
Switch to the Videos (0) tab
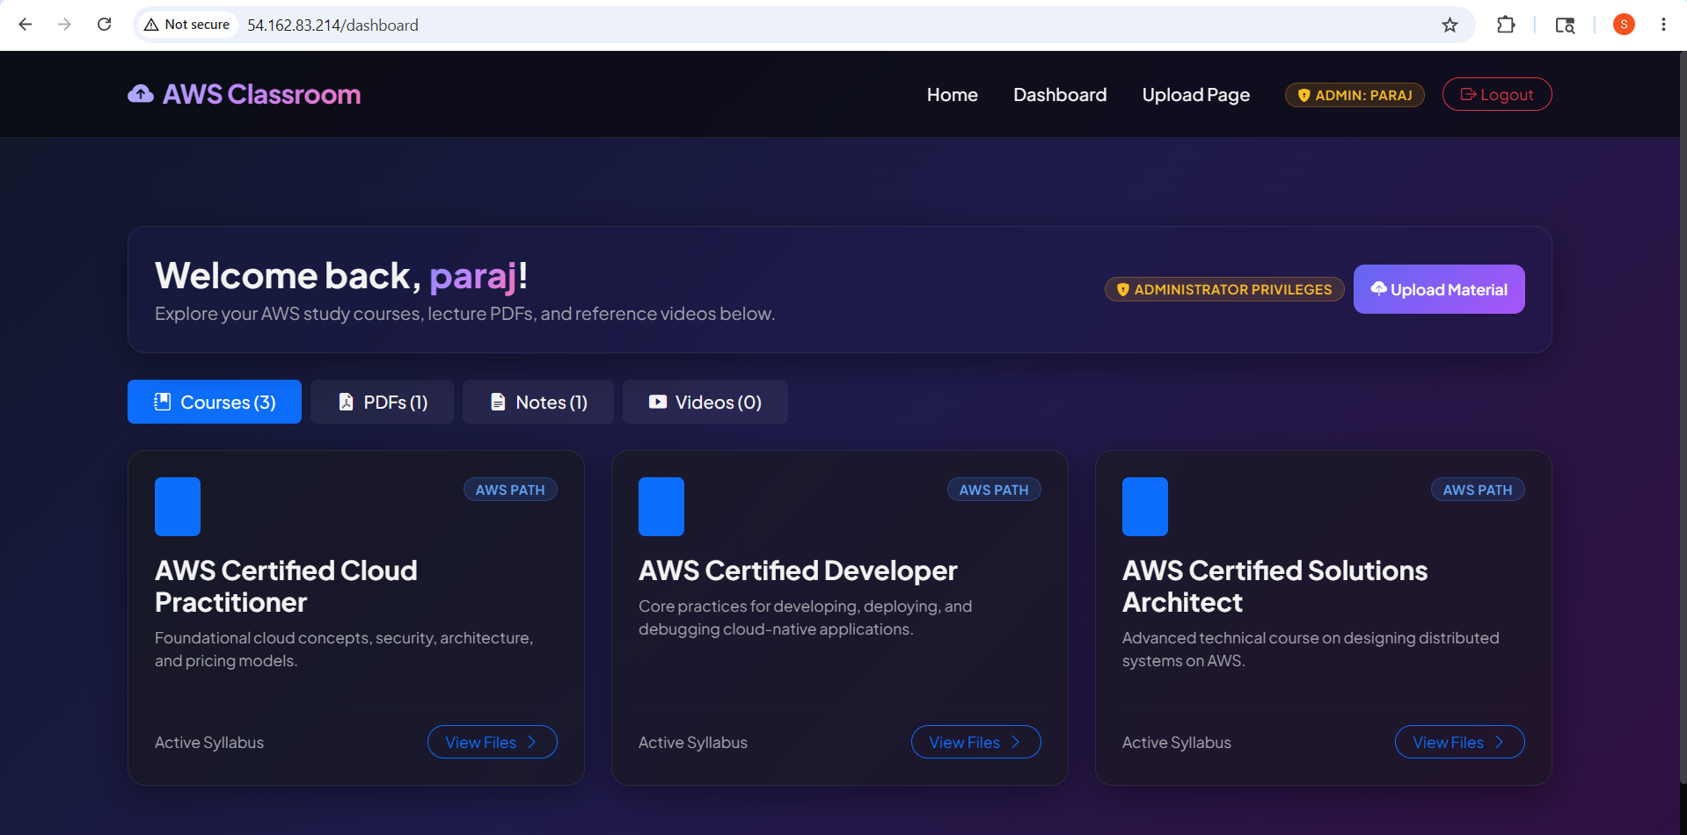[x=705, y=402]
